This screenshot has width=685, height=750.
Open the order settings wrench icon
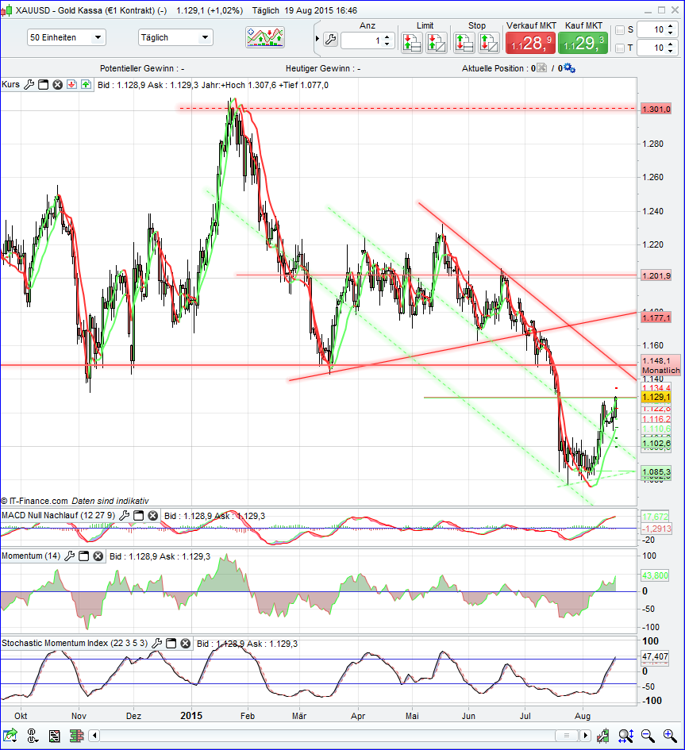(330, 37)
